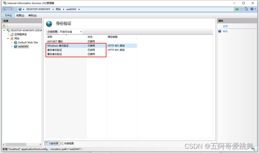The height and width of the screenshot is (153, 259).
Task: Click 已启用 status of 基本身份验证
Action: point(91,50)
